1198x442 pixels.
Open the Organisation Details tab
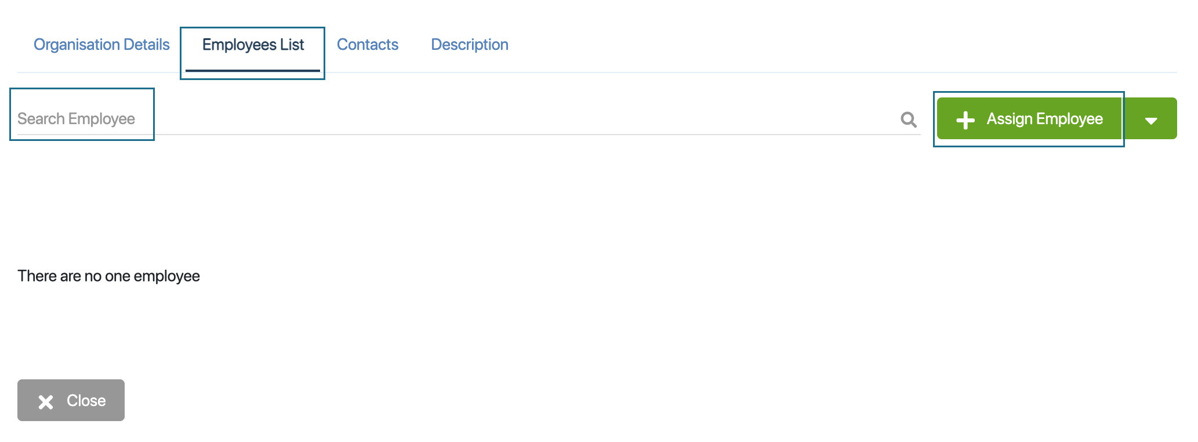coord(101,45)
